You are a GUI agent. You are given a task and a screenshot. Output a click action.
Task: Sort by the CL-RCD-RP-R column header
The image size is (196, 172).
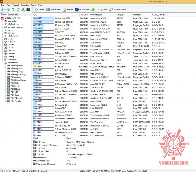coord(159,15)
